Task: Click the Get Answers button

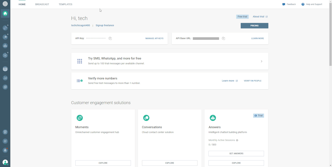Action: tap(236, 154)
